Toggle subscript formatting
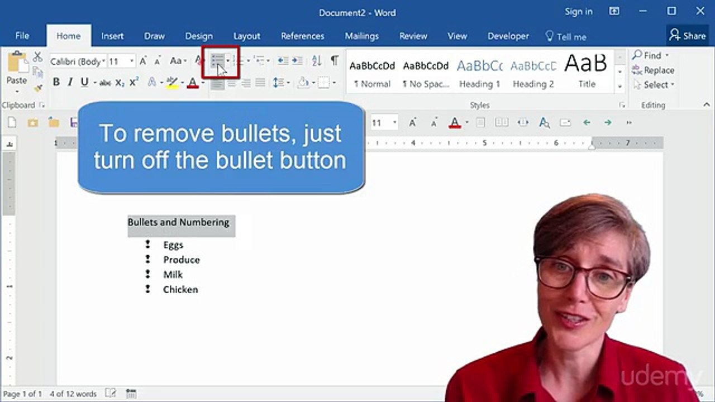 pos(120,83)
